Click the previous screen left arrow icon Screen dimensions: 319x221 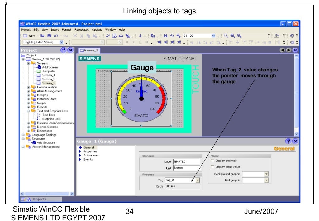(x=282, y=50)
